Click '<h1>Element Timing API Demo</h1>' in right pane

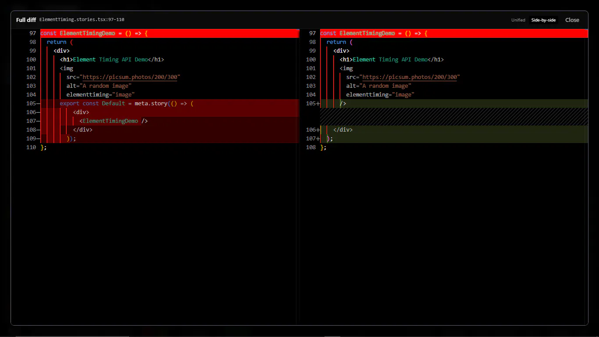coord(392,60)
